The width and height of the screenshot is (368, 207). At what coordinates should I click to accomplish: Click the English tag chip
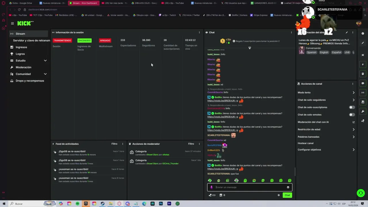324,52
